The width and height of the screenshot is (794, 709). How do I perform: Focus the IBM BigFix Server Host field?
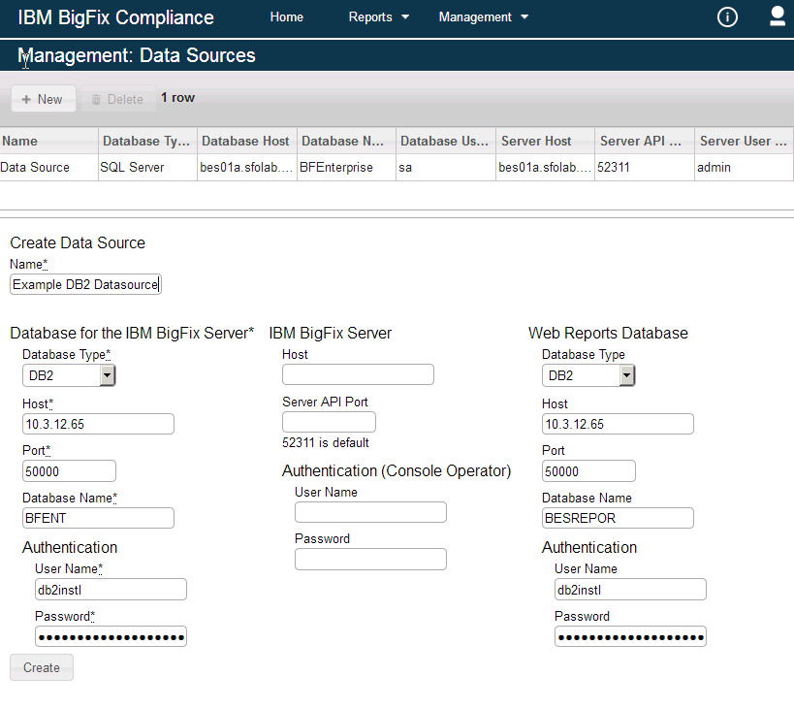(358, 375)
